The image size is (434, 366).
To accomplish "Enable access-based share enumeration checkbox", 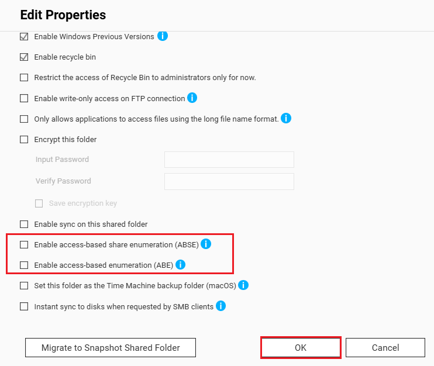I will click(24, 244).
